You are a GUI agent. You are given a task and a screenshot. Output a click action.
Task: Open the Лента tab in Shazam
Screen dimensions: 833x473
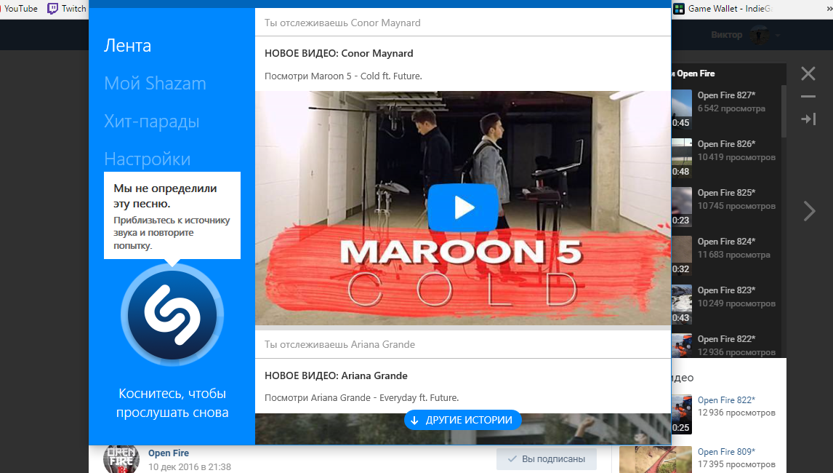click(x=127, y=45)
